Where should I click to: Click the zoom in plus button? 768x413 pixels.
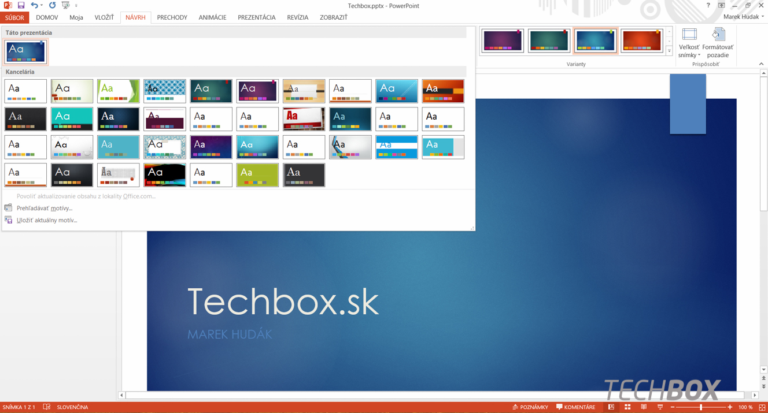730,407
